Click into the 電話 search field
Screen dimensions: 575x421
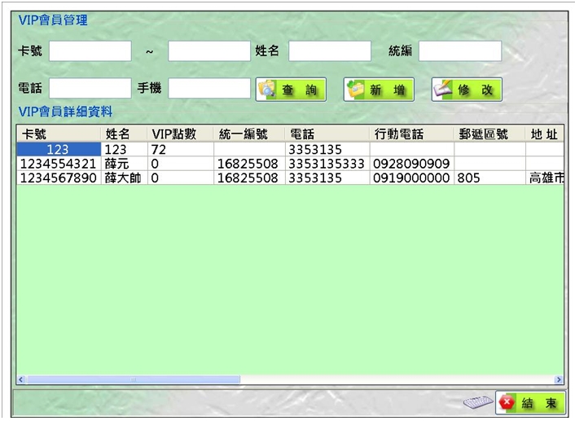90,88
